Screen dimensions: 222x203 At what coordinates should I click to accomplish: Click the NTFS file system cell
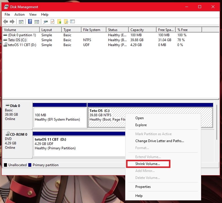point(87,40)
